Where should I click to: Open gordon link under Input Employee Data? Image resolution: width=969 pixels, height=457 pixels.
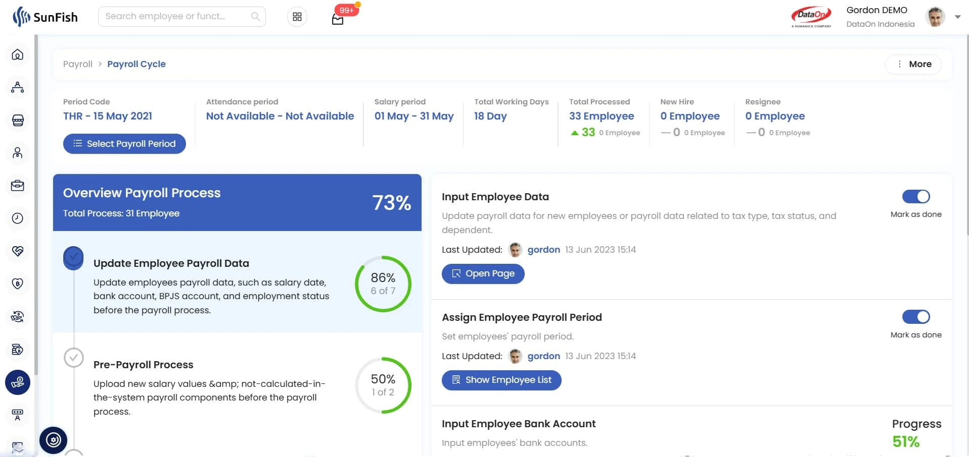[x=544, y=250]
